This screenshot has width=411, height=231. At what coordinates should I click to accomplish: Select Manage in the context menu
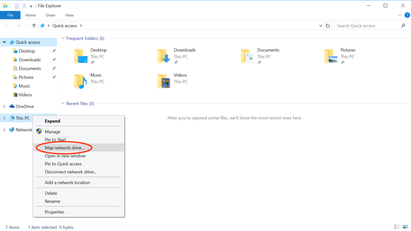[79, 132]
